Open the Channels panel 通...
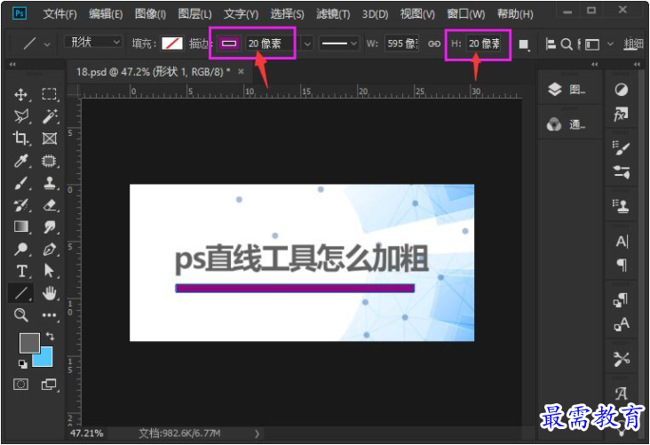This screenshot has height=445, width=650. (567, 124)
